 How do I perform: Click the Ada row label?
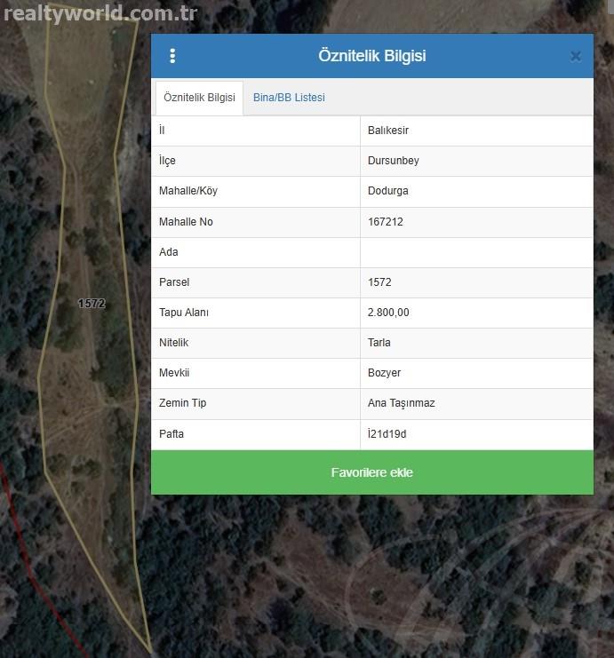tap(169, 252)
